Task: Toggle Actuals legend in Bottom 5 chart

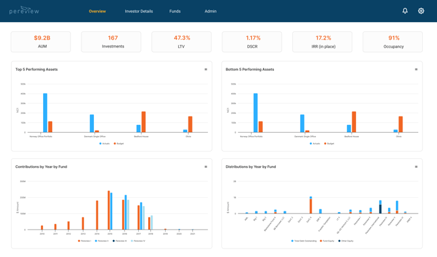Action: pyautogui.click(x=315, y=144)
